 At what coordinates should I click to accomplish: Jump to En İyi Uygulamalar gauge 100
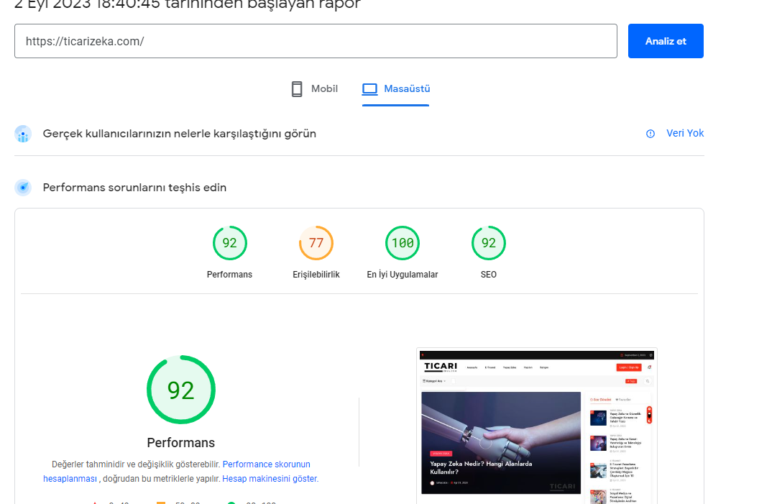403,243
